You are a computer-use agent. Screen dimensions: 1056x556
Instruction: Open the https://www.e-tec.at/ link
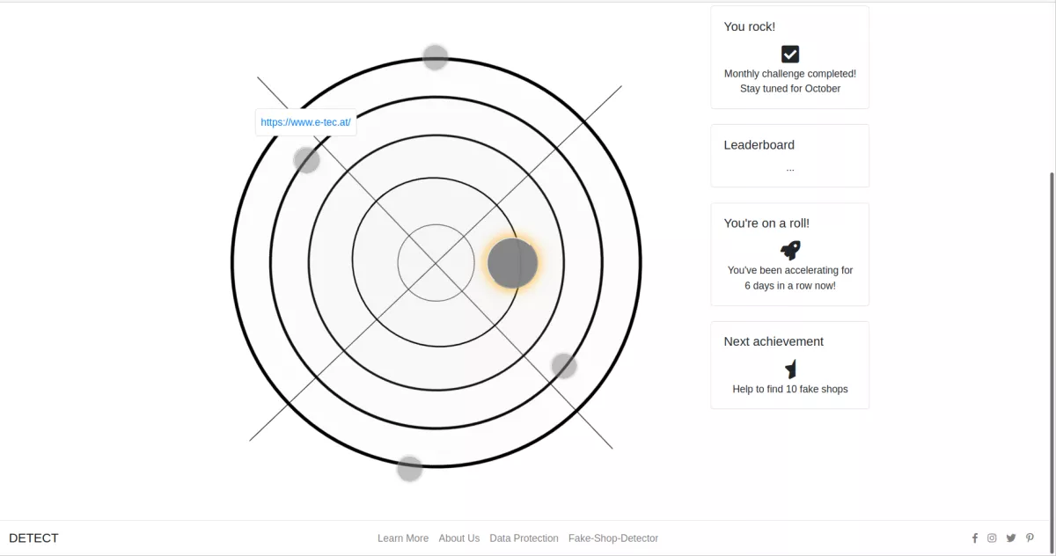tap(305, 122)
